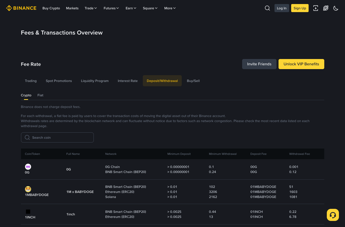Open the download app icon
The image size is (345, 227).
click(x=316, y=8)
